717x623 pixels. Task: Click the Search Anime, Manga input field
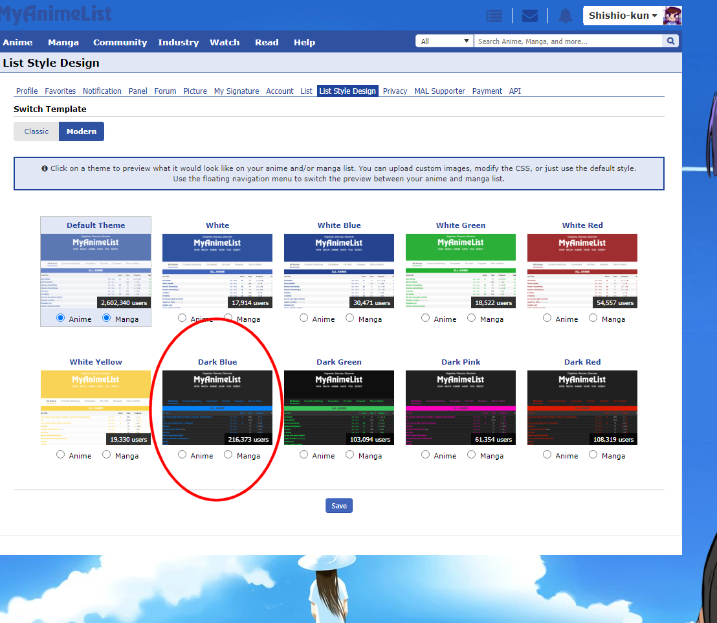pos(568,41)
